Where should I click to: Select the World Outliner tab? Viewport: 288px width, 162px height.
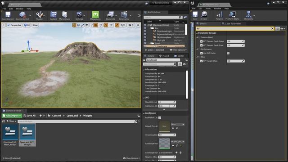point(154,12)
